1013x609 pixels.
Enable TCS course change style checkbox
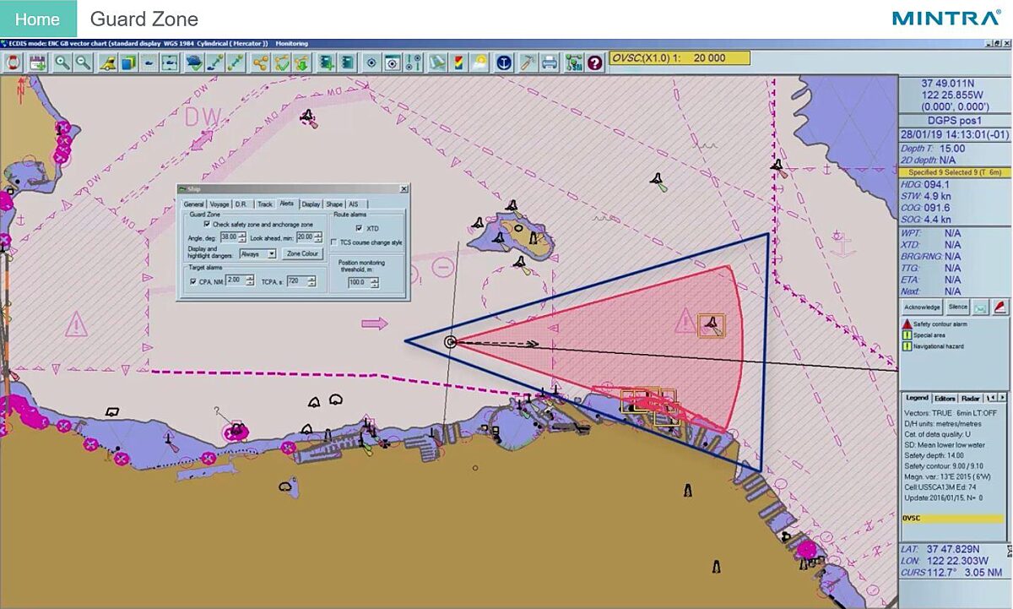[x=333, y=242]
